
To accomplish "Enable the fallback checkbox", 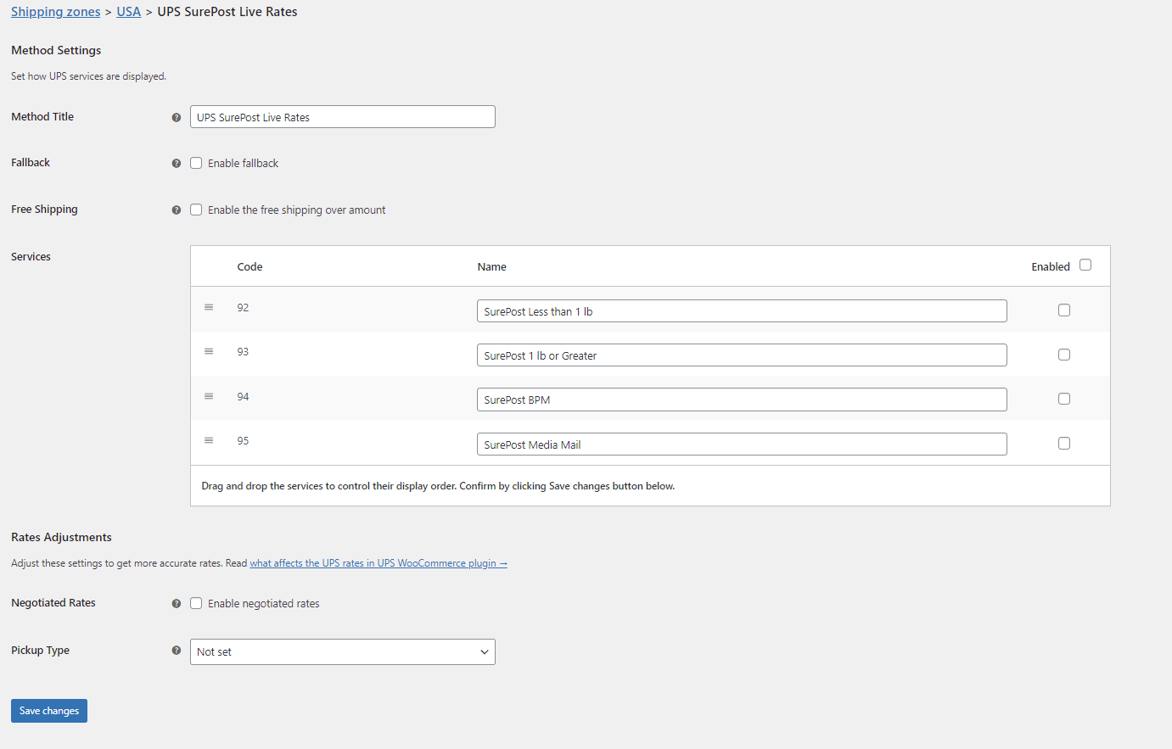I will [196, 163].
